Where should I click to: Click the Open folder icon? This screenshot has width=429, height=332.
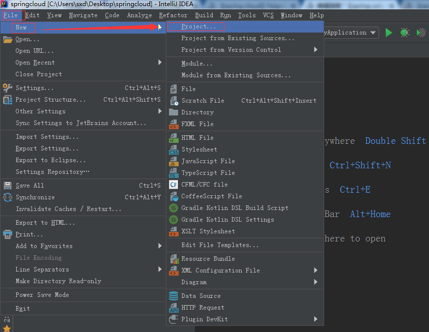click(x=8, y=39)
